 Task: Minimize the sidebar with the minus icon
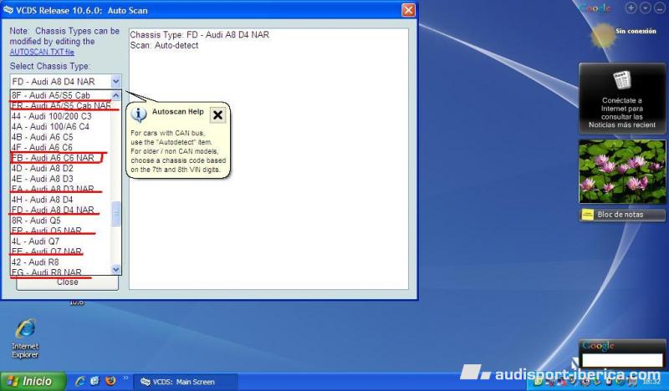point(660,8)
